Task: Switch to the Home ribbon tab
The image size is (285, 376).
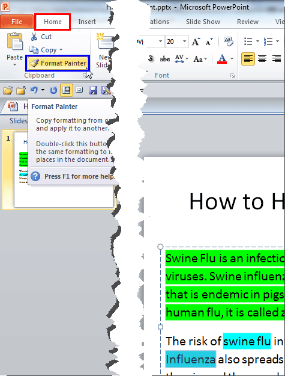Action: pos(53,22)
